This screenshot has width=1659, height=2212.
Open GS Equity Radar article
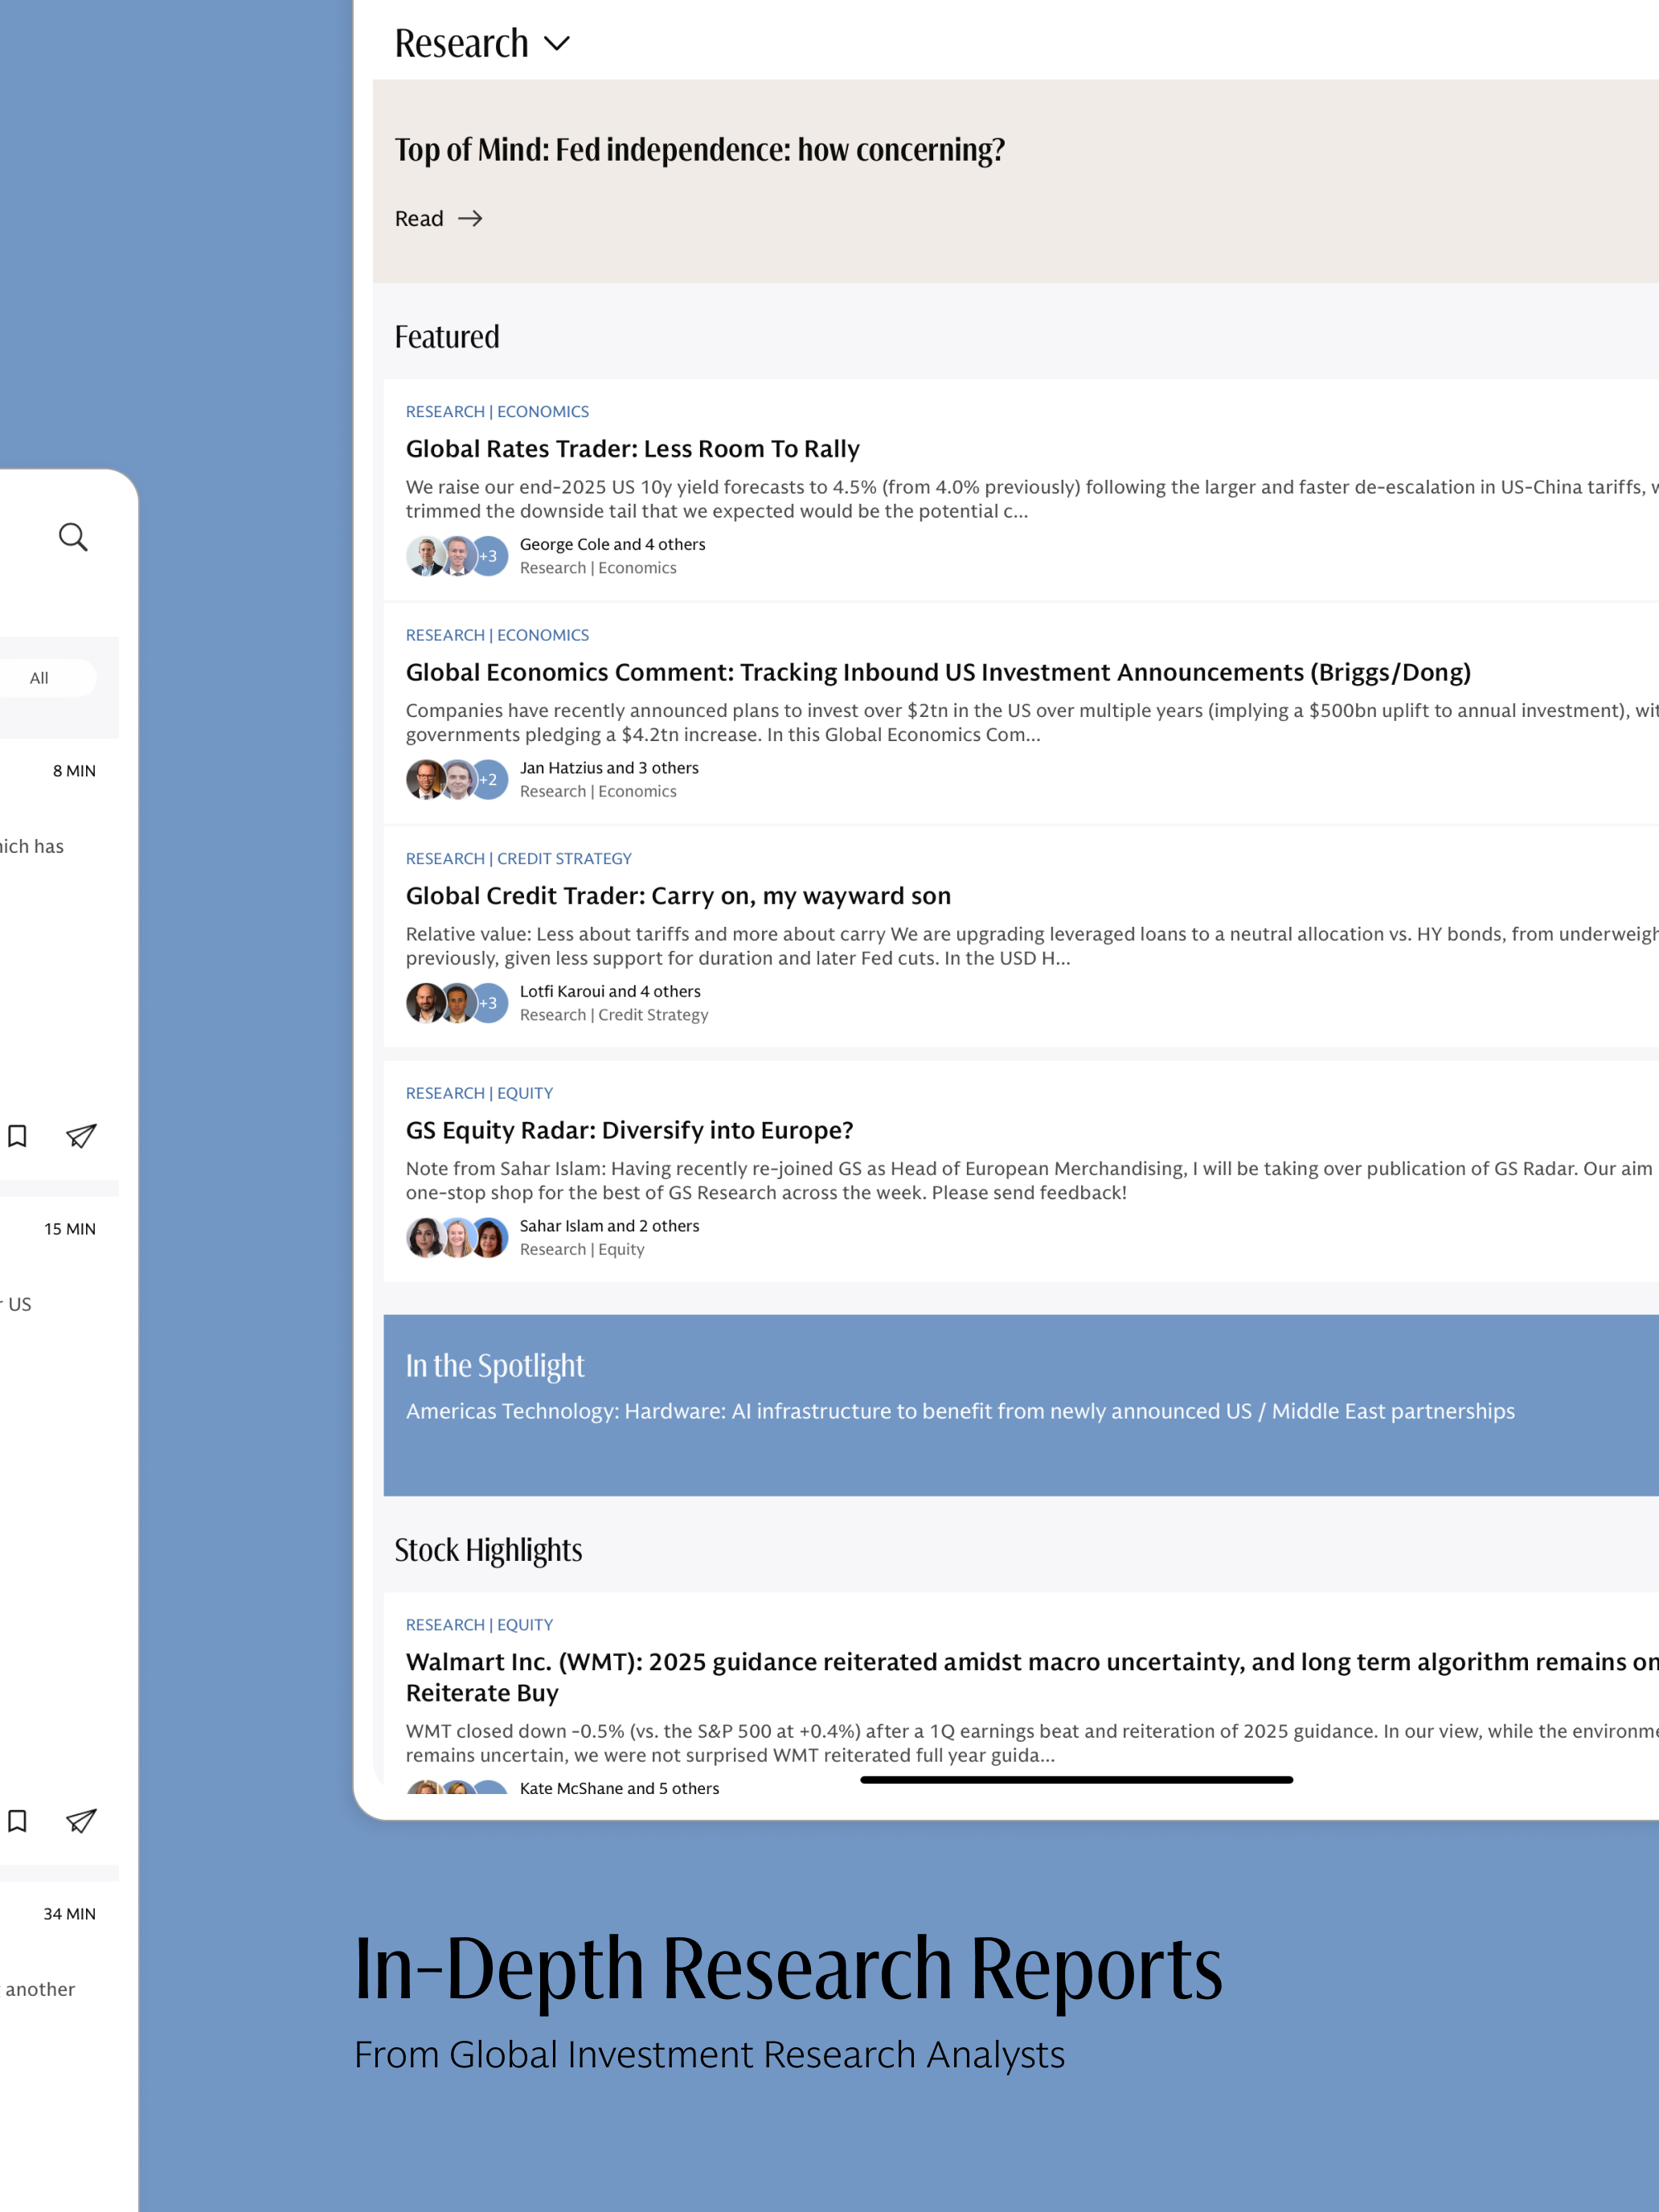tap(629, 1130)
